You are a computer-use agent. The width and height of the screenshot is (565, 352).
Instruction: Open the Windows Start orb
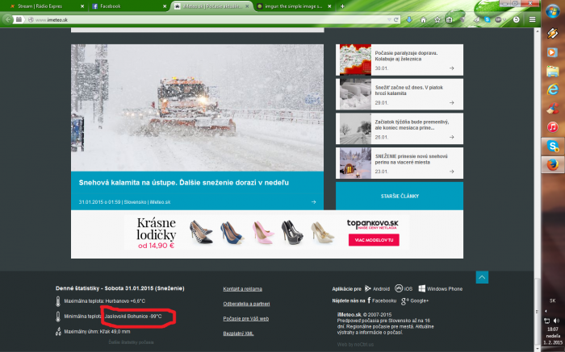point(552,11)
